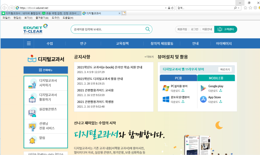Open the hamburger menu icon in navigation bar
Viewport: 260px width, 155px height.
coord(29,44)
